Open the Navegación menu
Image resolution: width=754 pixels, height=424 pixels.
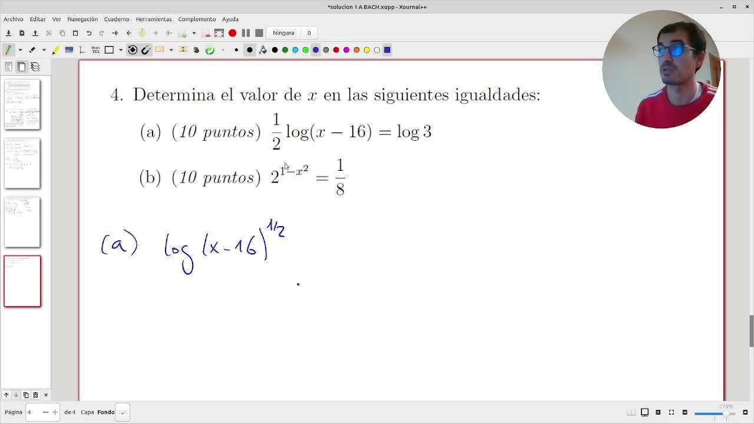(x=82, y=19)
